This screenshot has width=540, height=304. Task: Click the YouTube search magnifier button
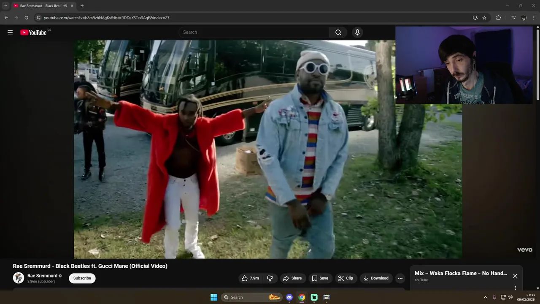coord(338,33)
